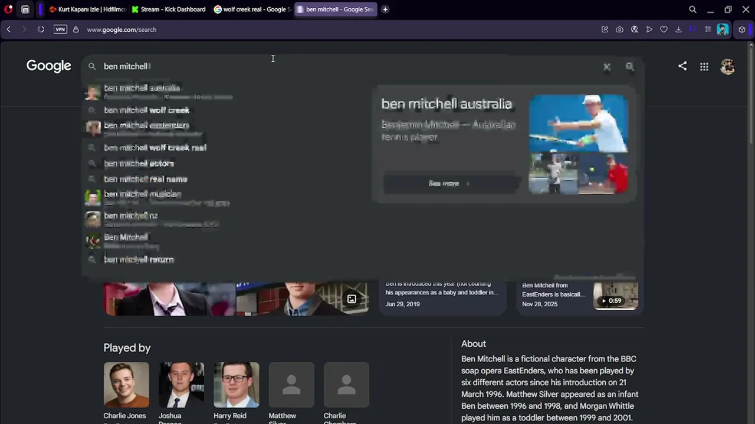Image resolution: width=755 pixels, height=424 pixels.
Task: Switch to the Kurt Kapanı izle tab
Action: (87, 9)
